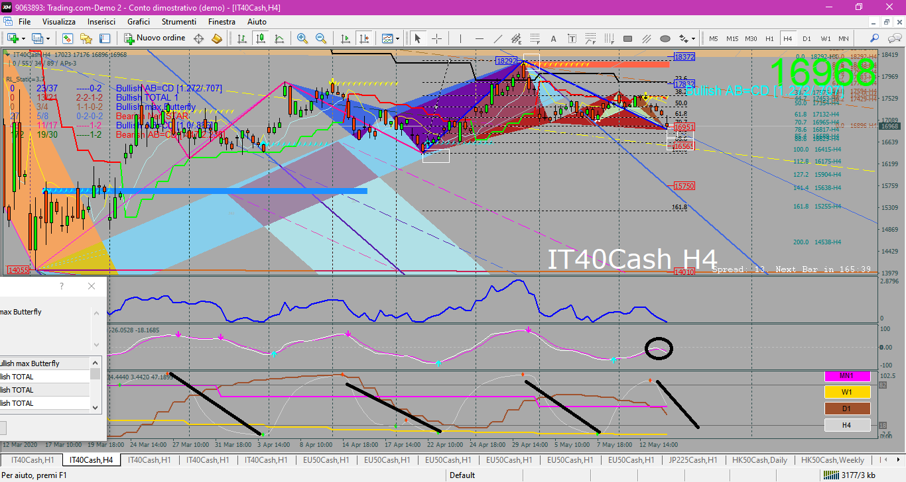Open the Visualizza menu
Screen dimensions: 906x482
coord(59,22)
